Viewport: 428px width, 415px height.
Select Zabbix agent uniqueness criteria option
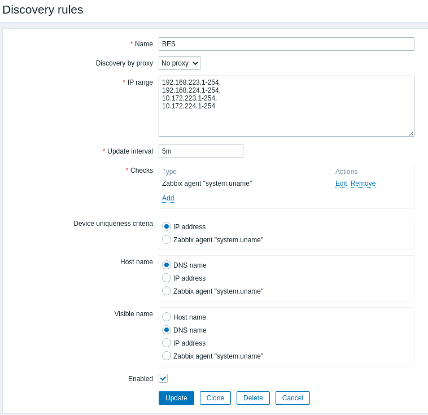(167, 239)
